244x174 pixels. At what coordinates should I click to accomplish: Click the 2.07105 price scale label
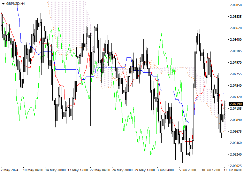[x=236, y=108]
